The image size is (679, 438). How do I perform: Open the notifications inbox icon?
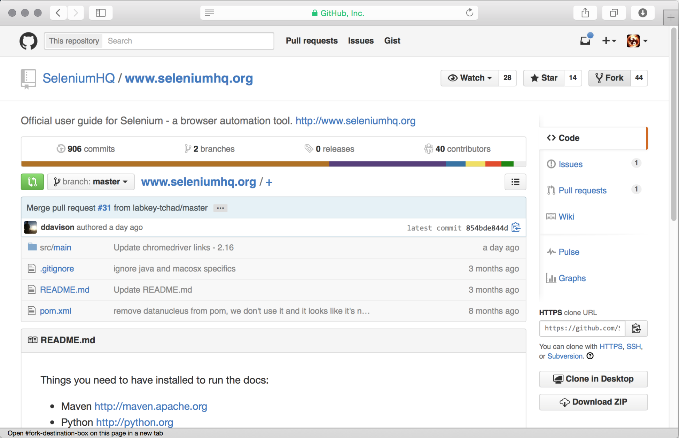pyautogui.click(x=586, y=40)
